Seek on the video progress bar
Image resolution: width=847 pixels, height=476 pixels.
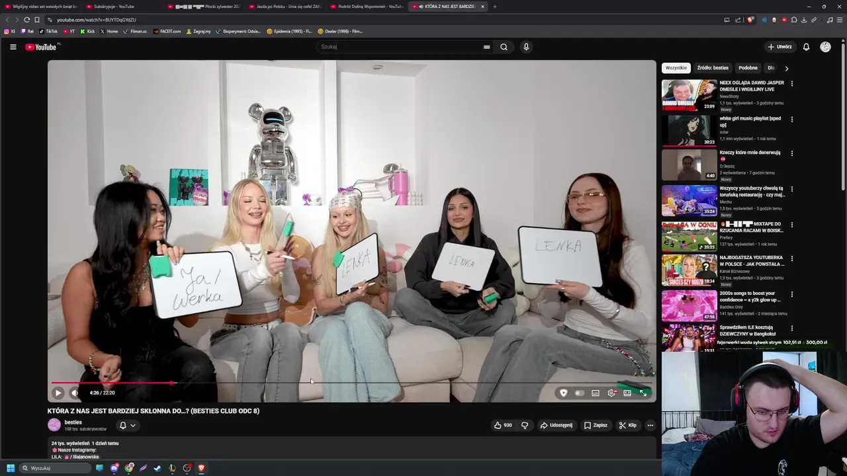click(351, 382)
